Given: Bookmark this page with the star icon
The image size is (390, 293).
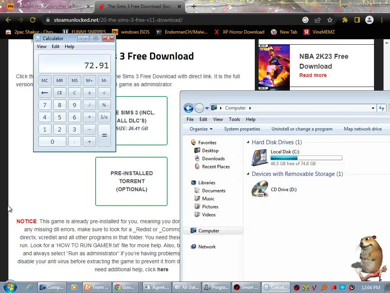Looking at the screenshot, I should point(330,20).
